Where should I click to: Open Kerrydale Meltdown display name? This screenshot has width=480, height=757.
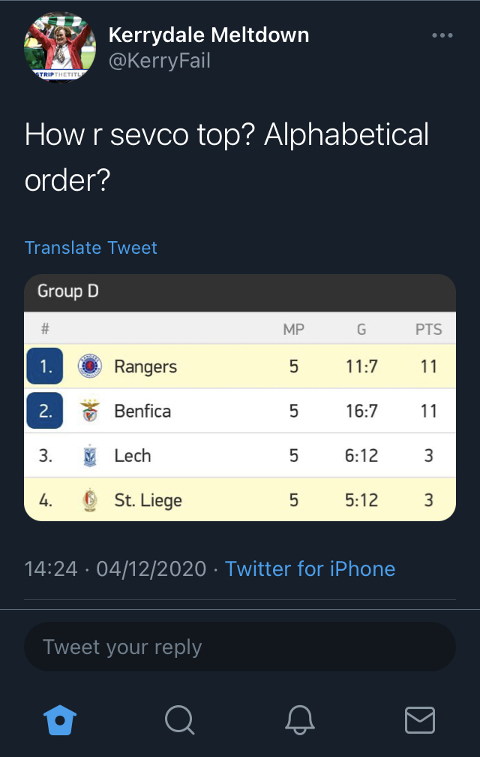tap(208, 35)
